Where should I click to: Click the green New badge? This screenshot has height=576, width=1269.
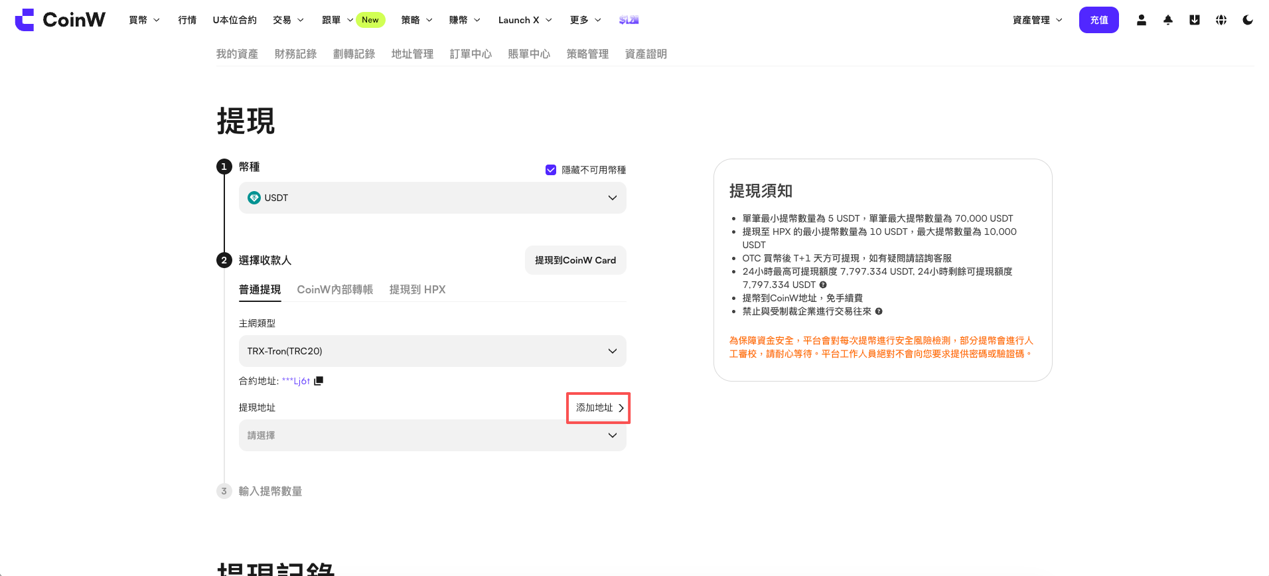[x=370, y=20]
